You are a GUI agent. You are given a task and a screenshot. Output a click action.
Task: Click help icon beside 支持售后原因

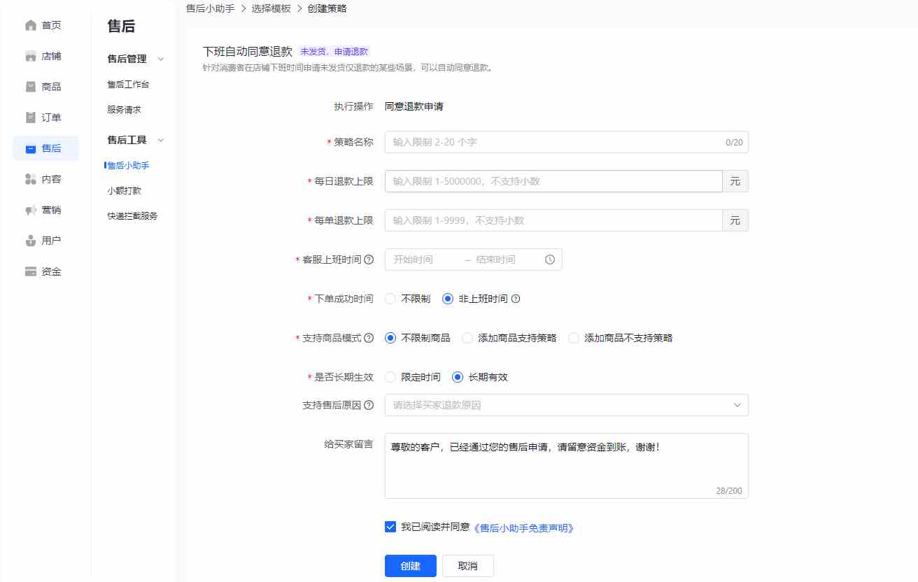click(x=369, y=405)
